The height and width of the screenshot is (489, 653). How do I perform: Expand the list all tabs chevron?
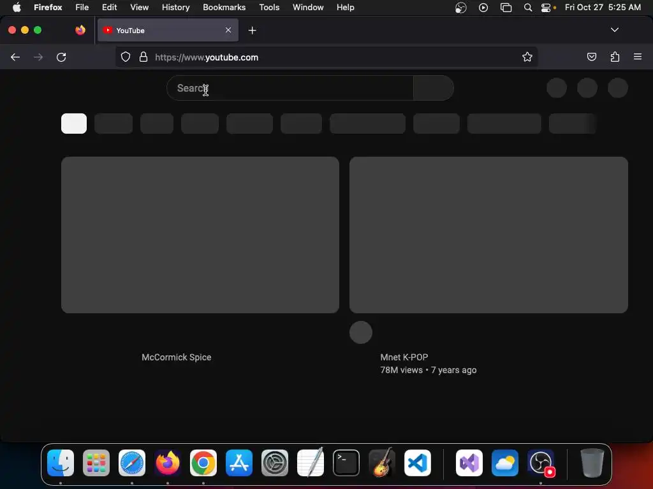(x=614, y=30)
